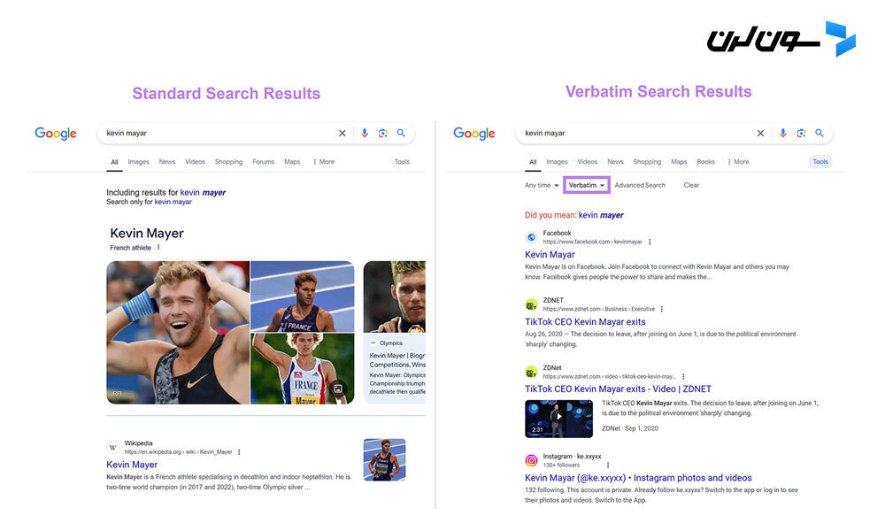
Task: Start voice search in the Verbatim results panel
Action: [783, 133]
